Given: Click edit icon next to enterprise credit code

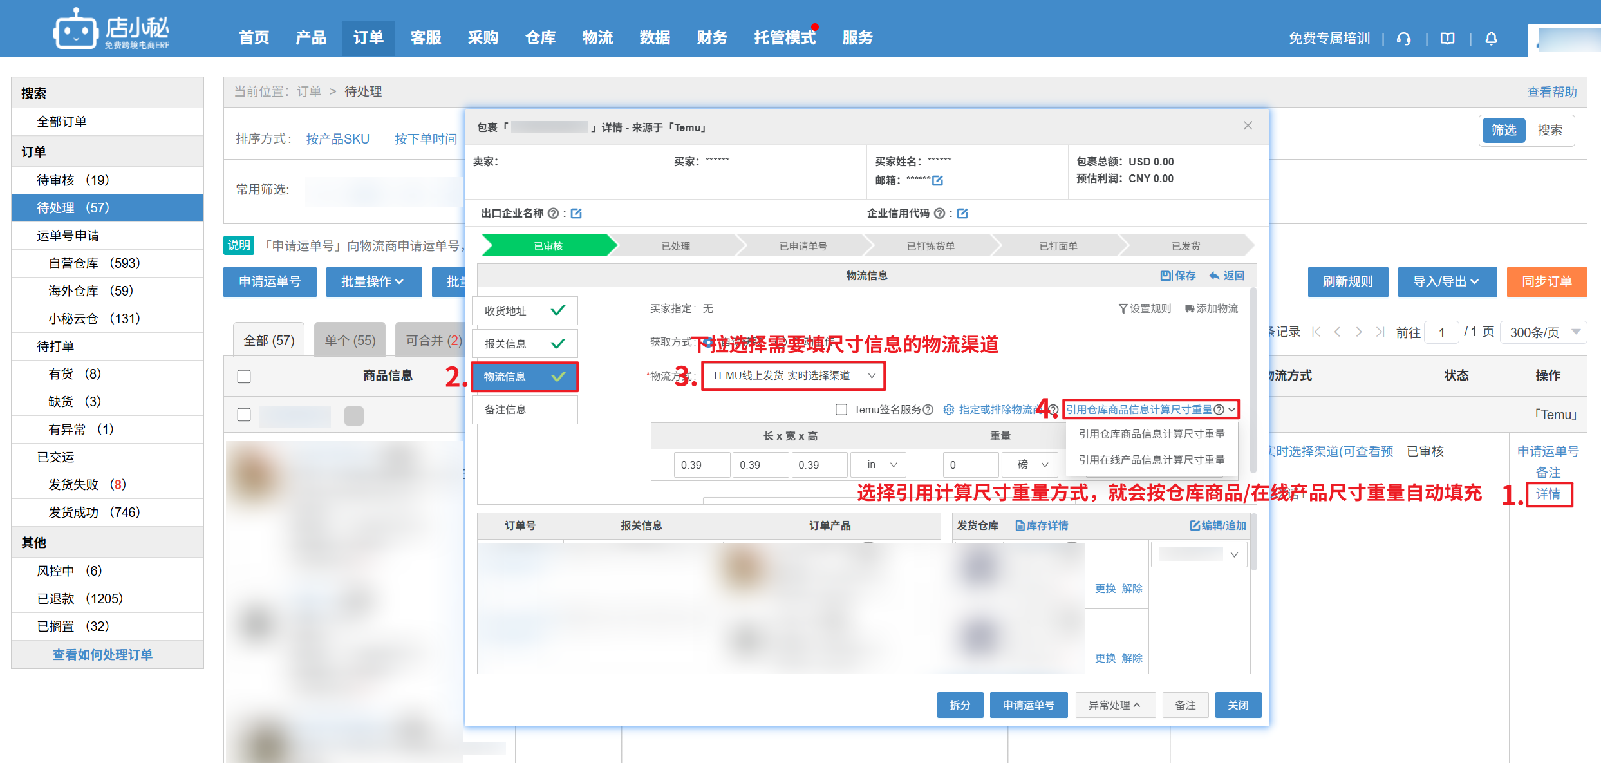Looking at the screenshot, I should pyautogui.click(x=962, y=213).
